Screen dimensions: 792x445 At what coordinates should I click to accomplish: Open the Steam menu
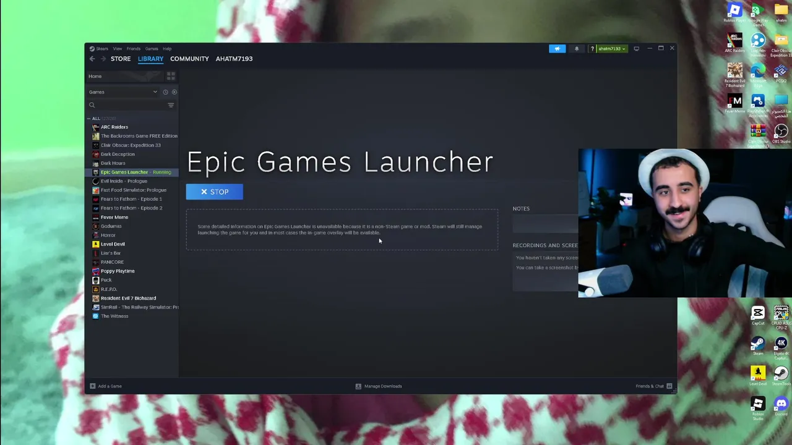coord(99,48)
